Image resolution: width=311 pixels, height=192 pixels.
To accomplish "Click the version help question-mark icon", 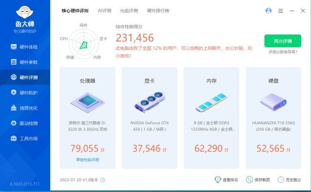I will pyautogui.click(x=103, y=180).
